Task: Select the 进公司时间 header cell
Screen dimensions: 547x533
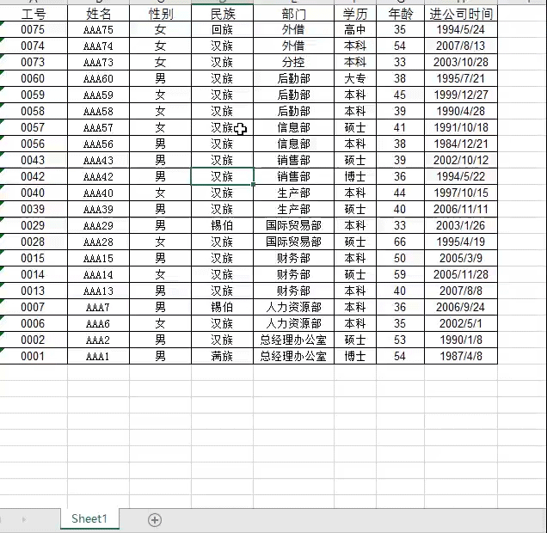Action: [461, 14]
